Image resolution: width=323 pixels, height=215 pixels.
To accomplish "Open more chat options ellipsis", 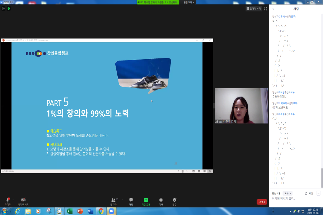I will coord(318,193).
